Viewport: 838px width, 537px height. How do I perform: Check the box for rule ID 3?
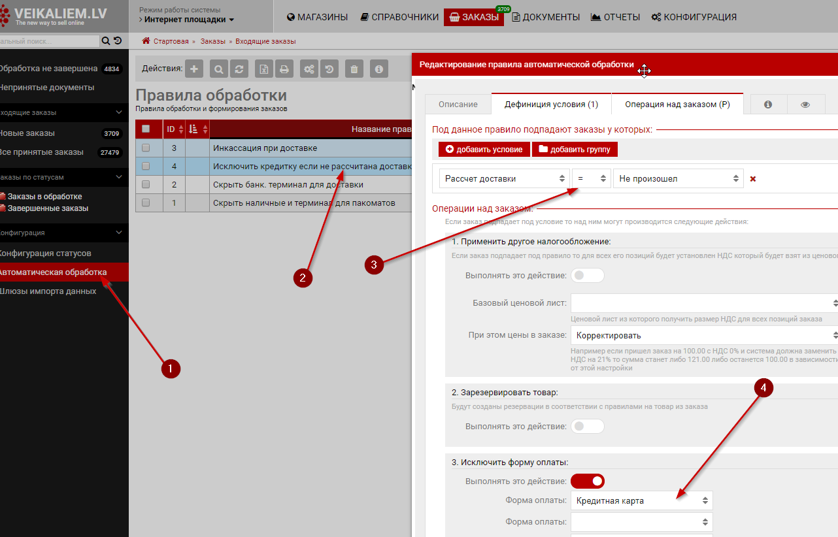(146, 148)
